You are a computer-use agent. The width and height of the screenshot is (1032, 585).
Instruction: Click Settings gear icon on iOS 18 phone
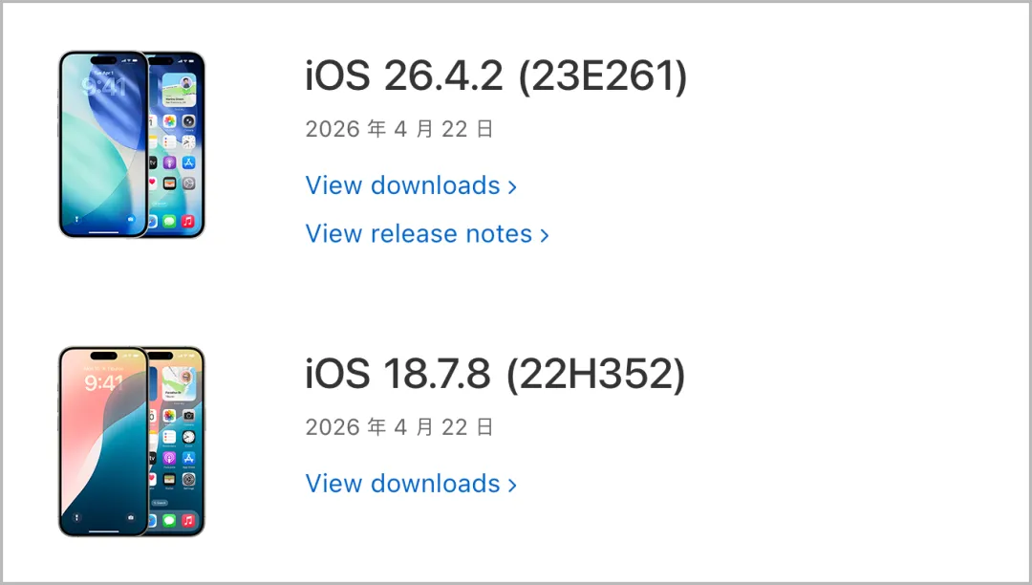tap(188, 479)
